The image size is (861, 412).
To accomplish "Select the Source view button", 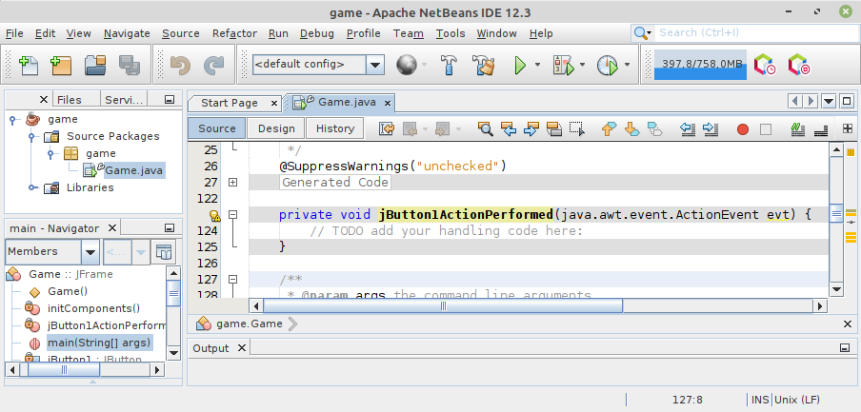I will (x=217, y=128).
